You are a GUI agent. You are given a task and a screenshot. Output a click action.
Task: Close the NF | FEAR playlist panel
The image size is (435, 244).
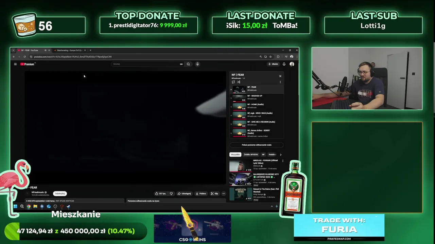tap(280, 76)
